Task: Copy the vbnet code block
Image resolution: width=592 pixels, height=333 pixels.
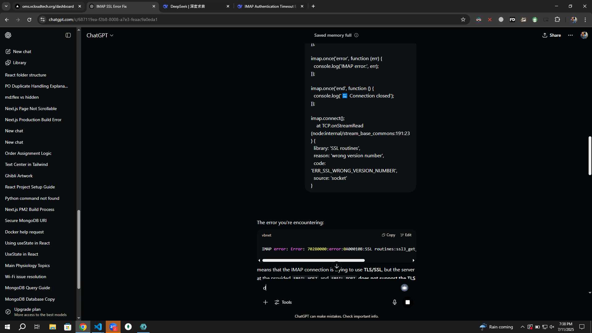Action: pos(388,235)
